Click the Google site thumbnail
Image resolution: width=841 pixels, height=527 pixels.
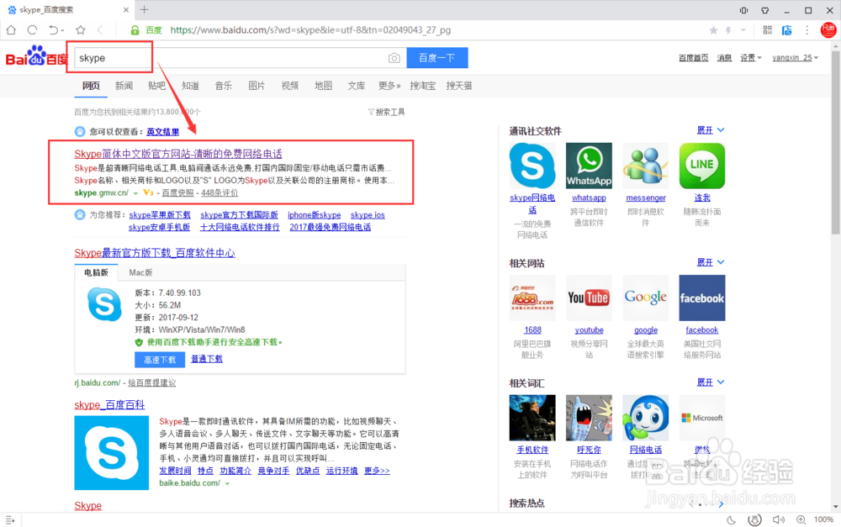646,298
